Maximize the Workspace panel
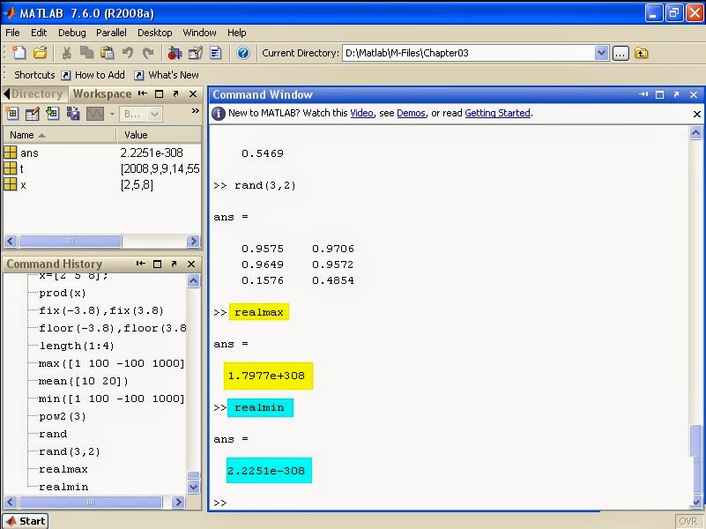The width and height of the screenshot is (706, 529). tap(160, 93)
